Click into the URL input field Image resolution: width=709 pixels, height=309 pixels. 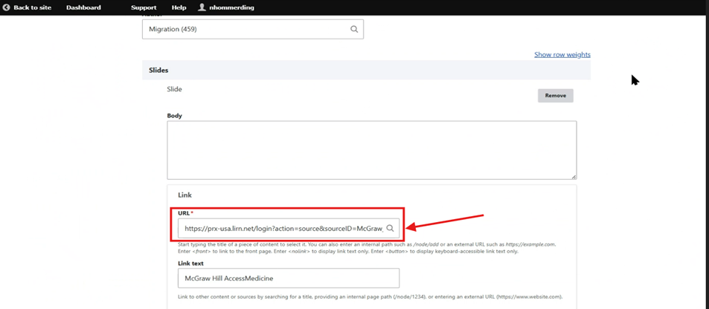pos(283,229)
